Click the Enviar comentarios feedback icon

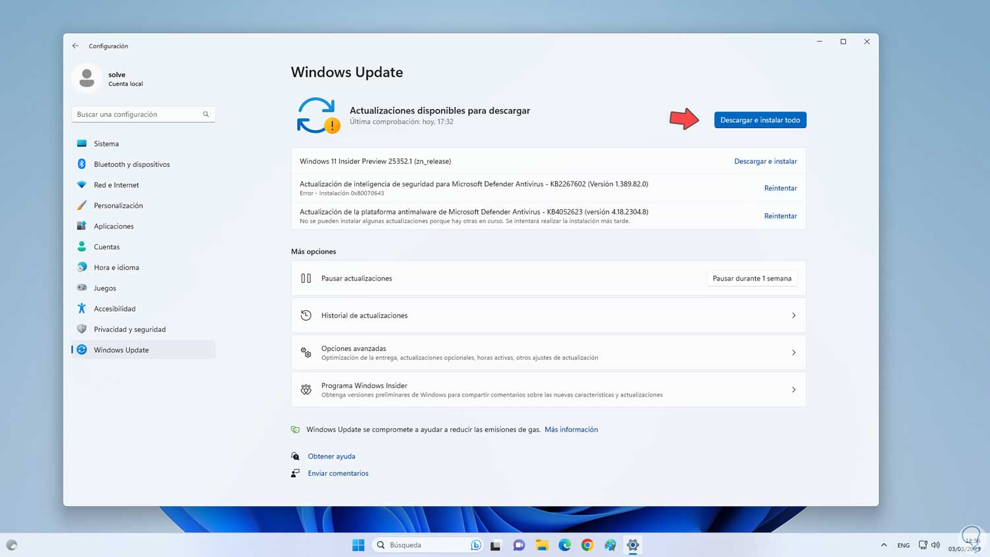click(x=295, y=473)
